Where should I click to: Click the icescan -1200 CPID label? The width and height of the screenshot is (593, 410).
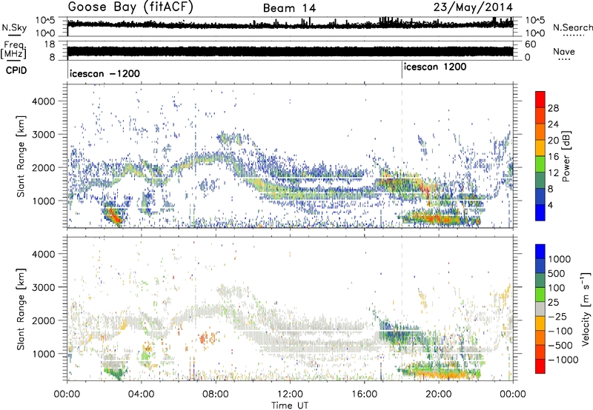coord(105,73)
